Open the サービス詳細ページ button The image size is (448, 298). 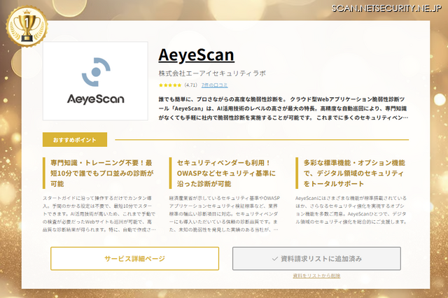[x=134, y=259]
